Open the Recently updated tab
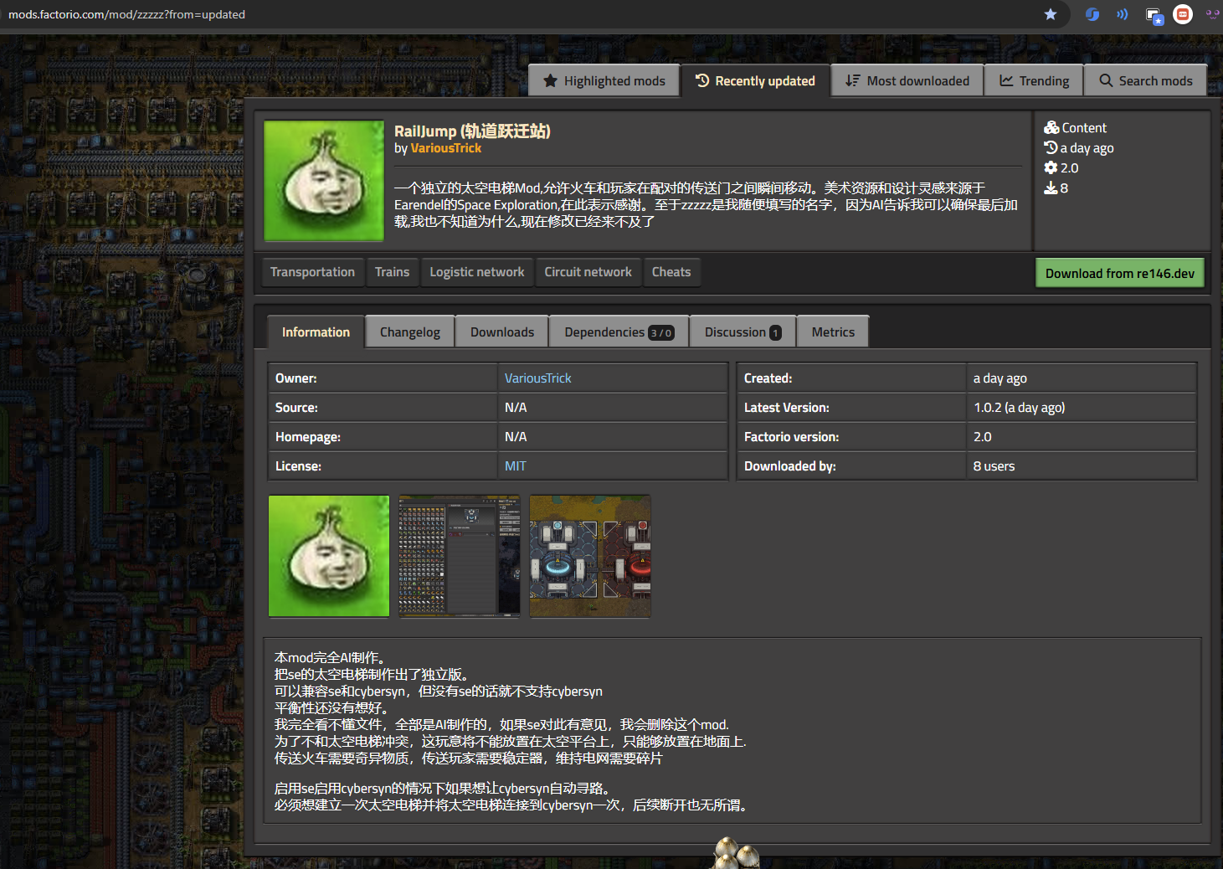Viewport: 1223px width, 869px height. coord(755,81)
